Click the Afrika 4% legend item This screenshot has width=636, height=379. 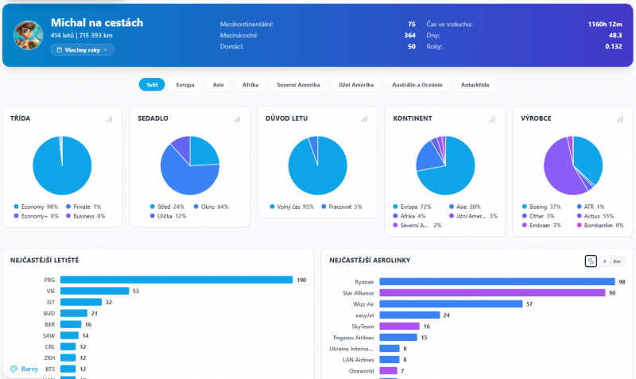point(409,216)
